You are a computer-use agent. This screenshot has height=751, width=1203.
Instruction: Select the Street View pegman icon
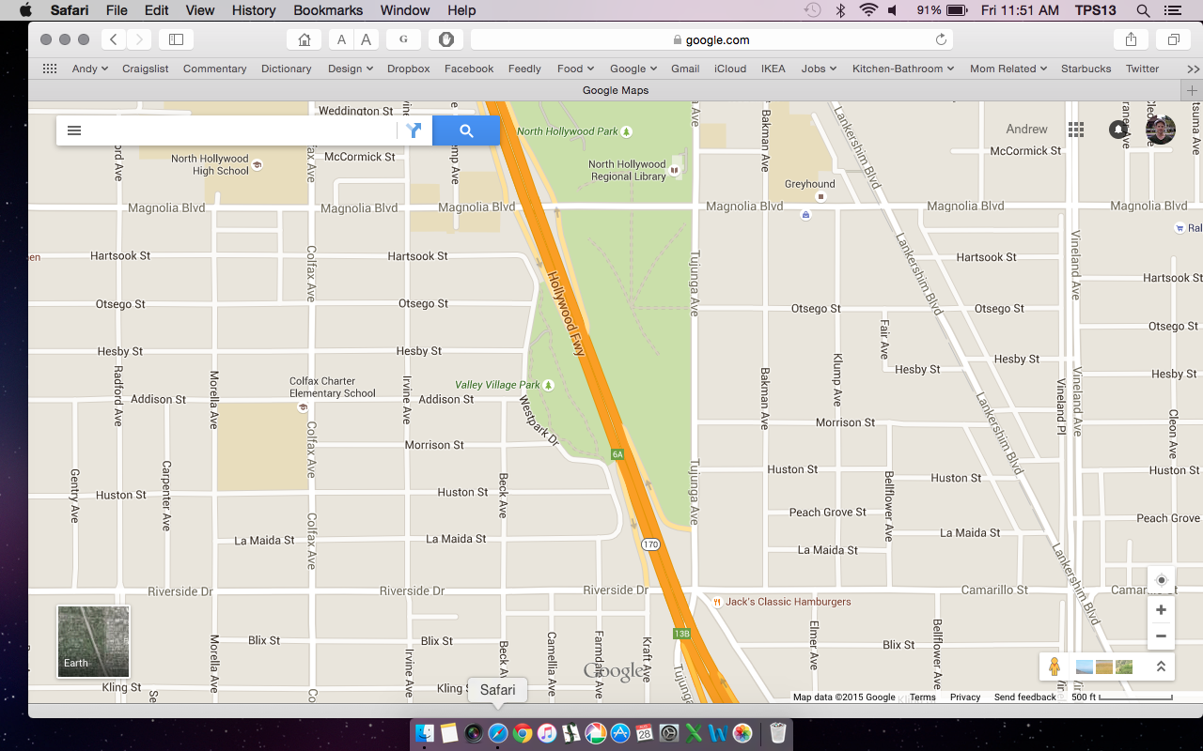(1055, 667)
